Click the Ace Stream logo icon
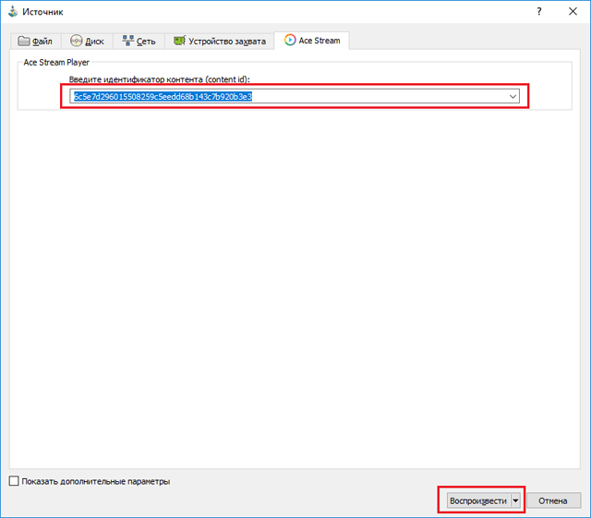This screenshot has height=518, width=591. (290, 40)
